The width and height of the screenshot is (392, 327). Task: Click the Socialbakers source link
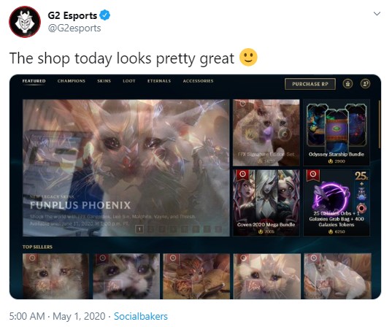(141, 316)
